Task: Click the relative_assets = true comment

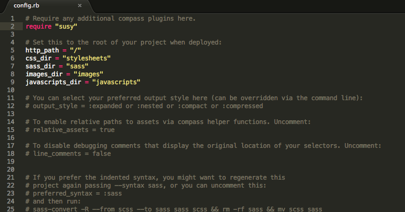Action: click(x=70, y=130)
